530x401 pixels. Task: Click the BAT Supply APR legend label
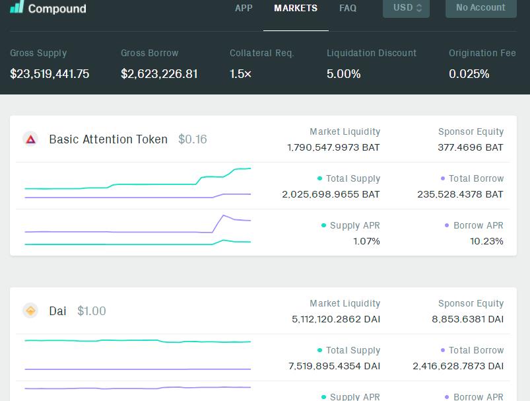(x=355, y=225)
